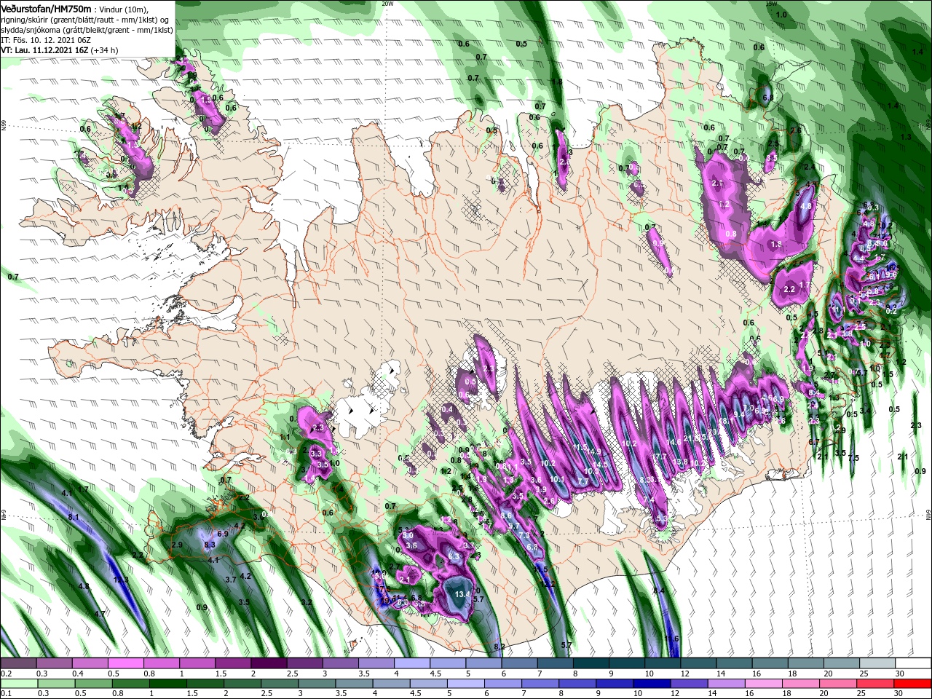Viewport: 932px width, 699px height.
Task: Pick the bottom-row light pink swatch at 16
Action: click(x=763, y=684)
